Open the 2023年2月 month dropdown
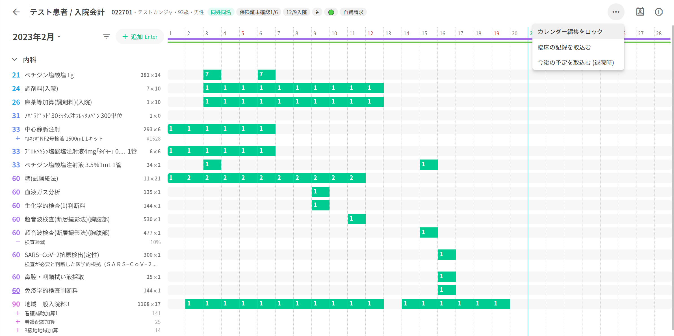 [37, 37]
